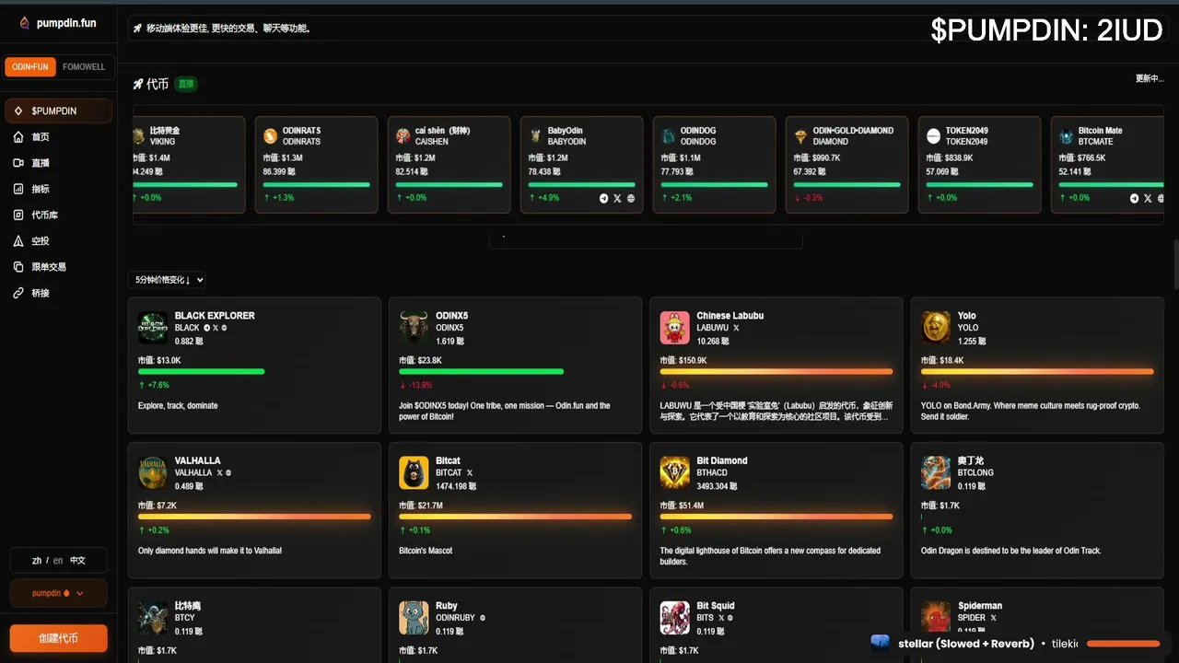Open the 奥丁龙 token title
This screenshot has height=663, width=1179.
(x=971, y=460)
